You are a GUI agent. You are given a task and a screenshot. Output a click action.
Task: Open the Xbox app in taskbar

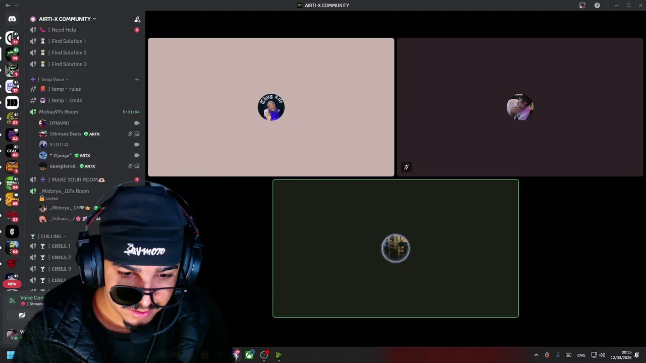pos(249,355)
